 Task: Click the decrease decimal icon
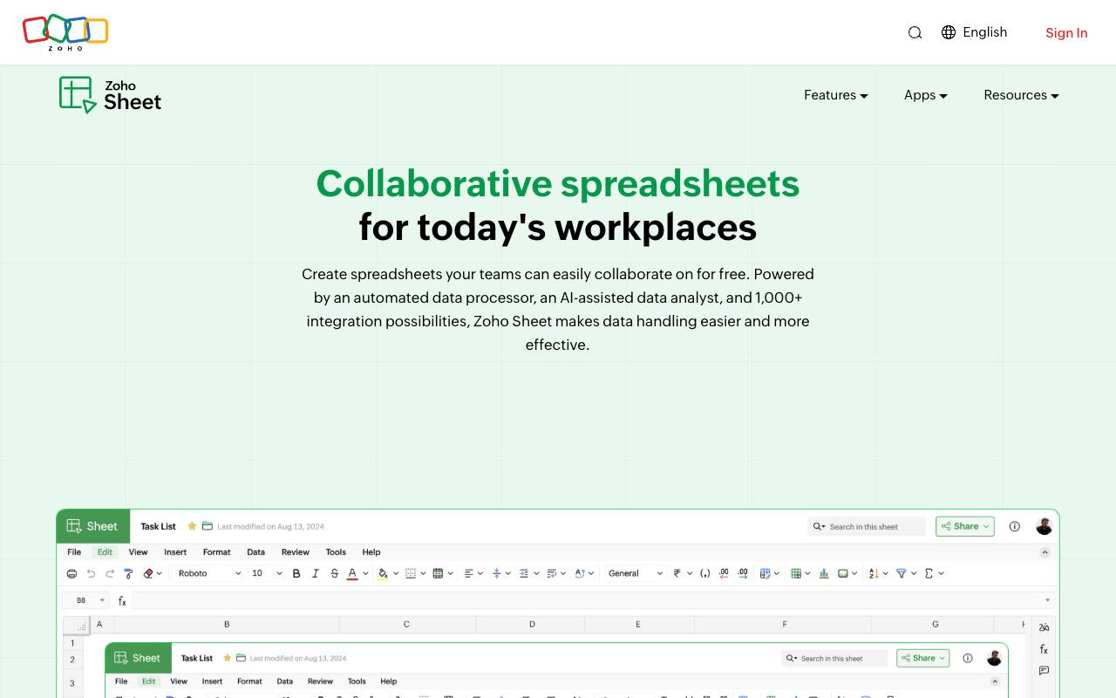tap(724, 573)
